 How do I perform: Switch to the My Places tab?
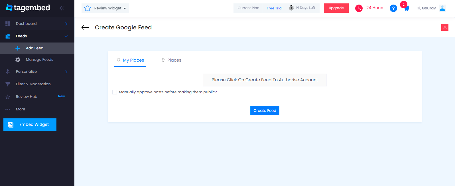tap(130, 60)
